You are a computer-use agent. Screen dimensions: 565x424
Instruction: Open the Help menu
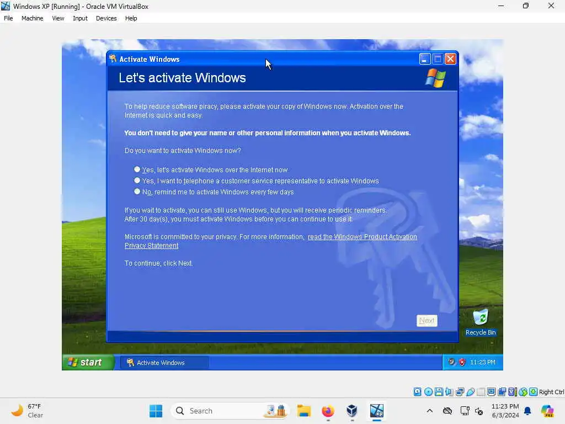[x=131, y=18]
